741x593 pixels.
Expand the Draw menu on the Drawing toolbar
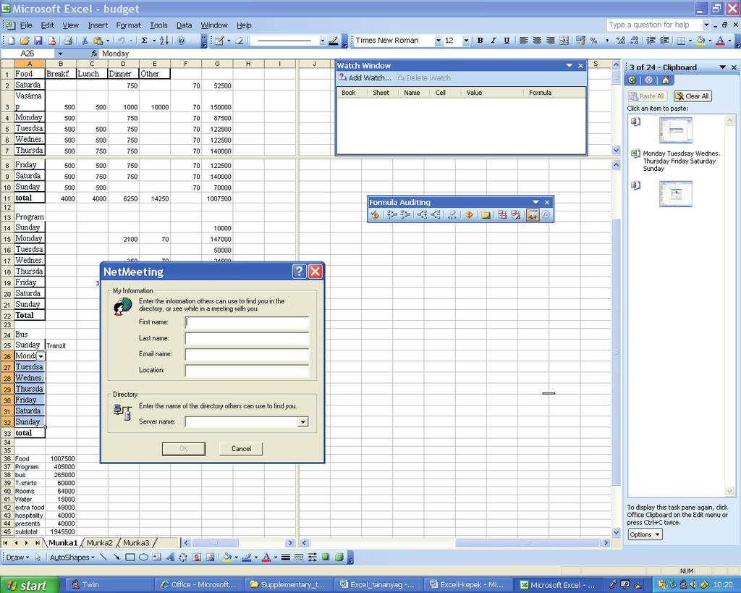coord(17,558)
